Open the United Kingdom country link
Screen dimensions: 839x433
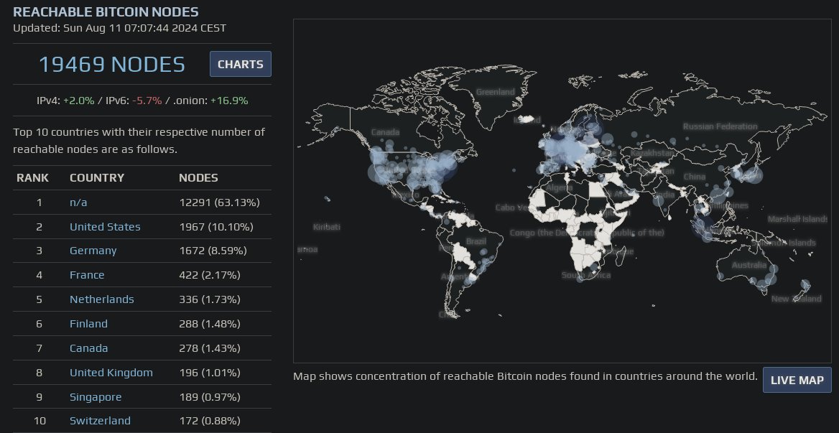point(111,373)
